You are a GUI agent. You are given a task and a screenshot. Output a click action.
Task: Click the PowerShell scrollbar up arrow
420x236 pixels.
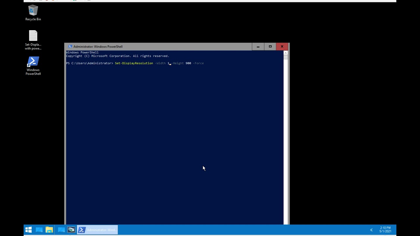[285, 53]
